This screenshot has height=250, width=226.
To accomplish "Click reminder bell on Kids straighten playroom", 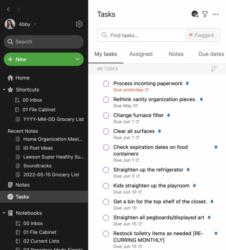I will point(194,185).
